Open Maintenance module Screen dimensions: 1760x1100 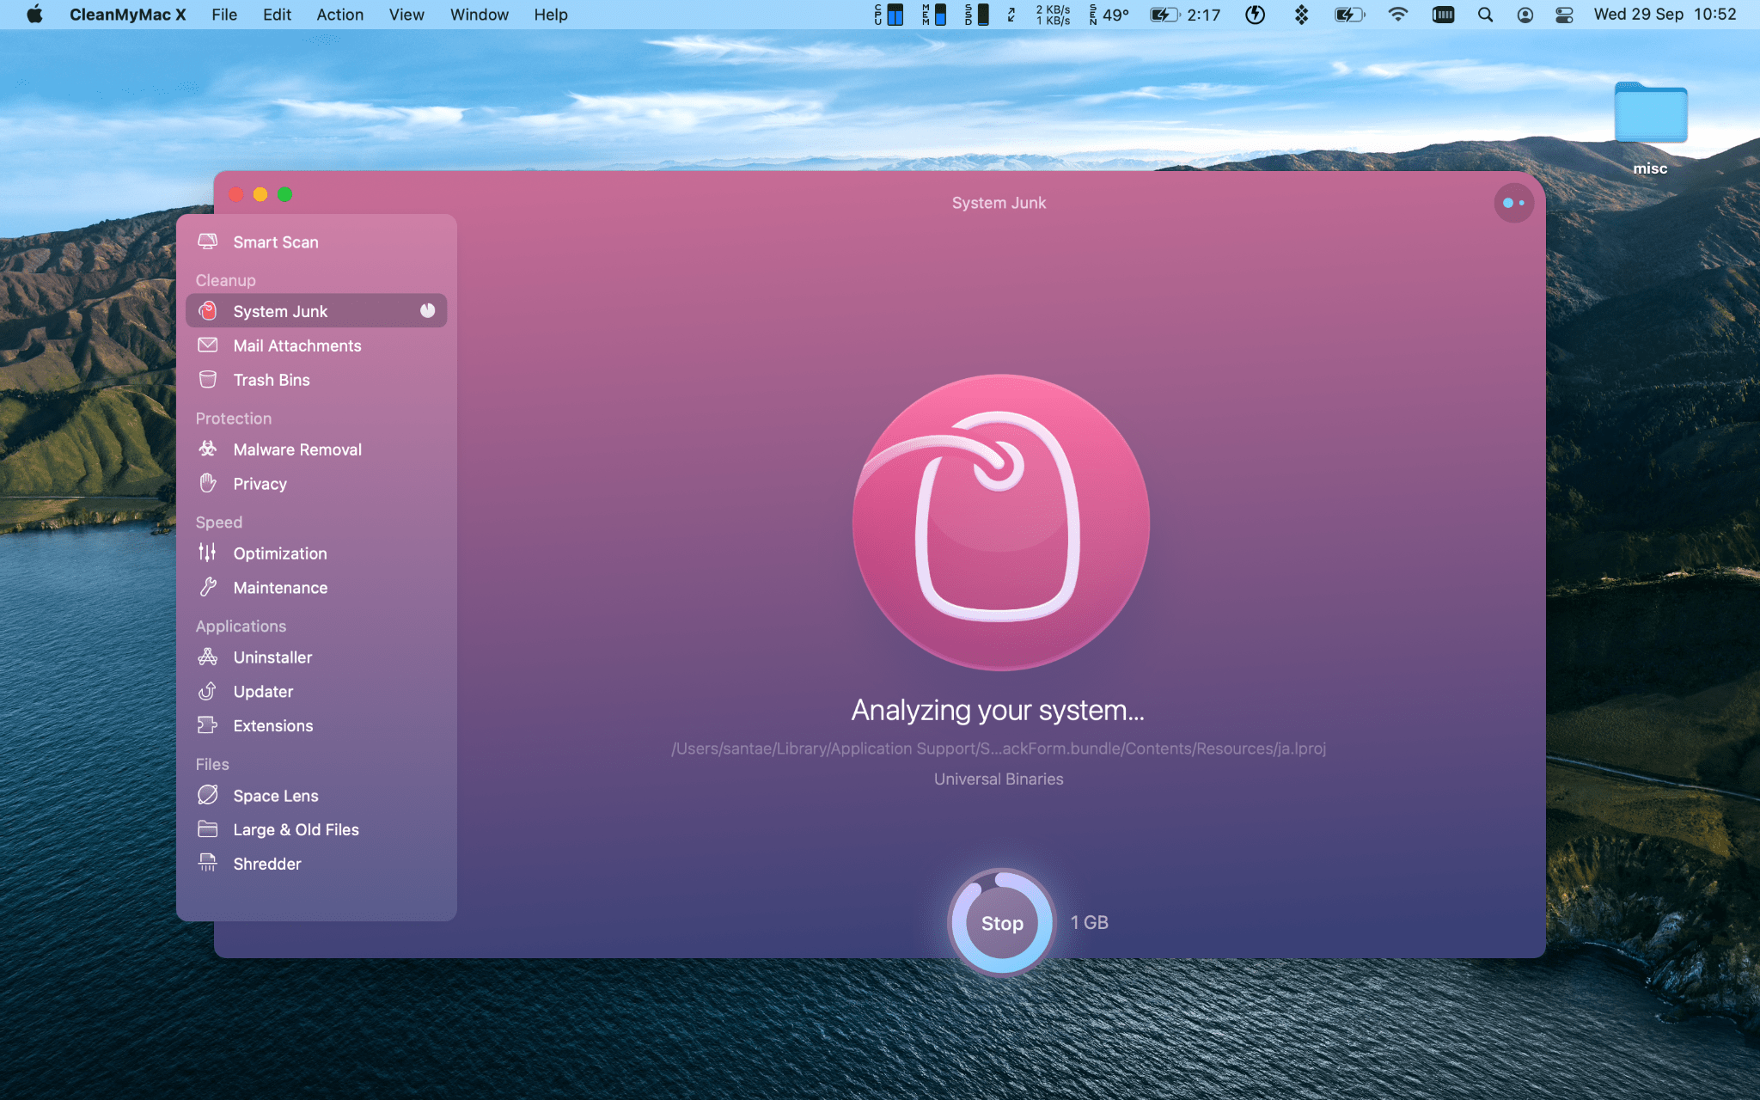point(316,587)
